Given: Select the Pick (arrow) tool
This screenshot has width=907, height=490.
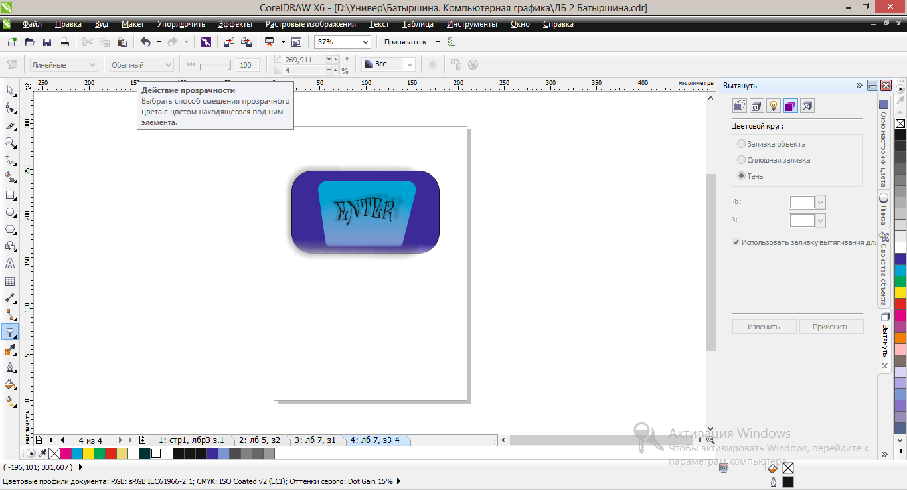Looking at the screenshot, I should point(10,90).
